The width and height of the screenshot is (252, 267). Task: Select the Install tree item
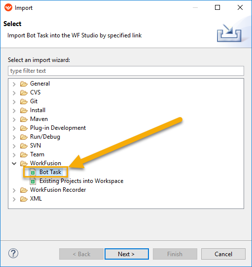[37, 110]
